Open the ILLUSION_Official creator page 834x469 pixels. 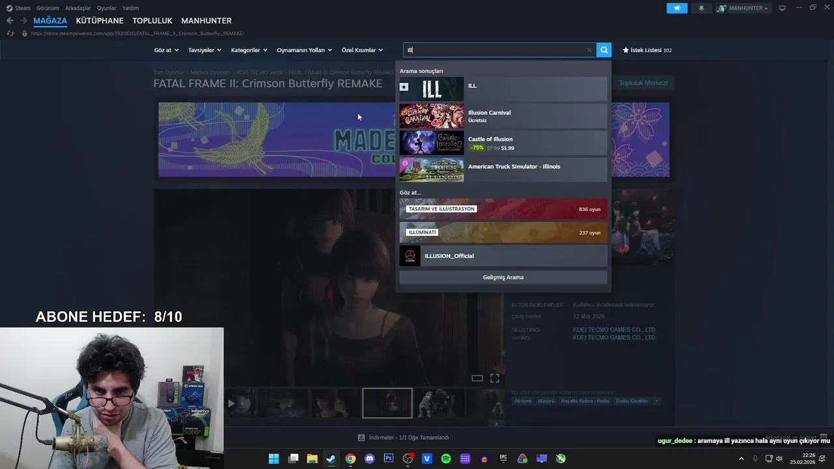point(503,256)
